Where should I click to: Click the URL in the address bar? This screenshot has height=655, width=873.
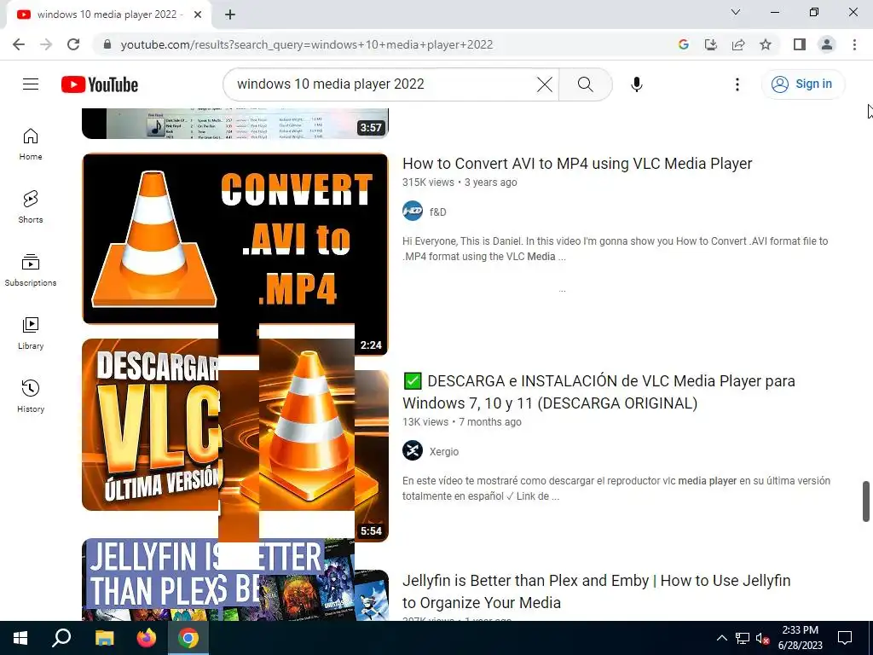click(x=307, y=44)
